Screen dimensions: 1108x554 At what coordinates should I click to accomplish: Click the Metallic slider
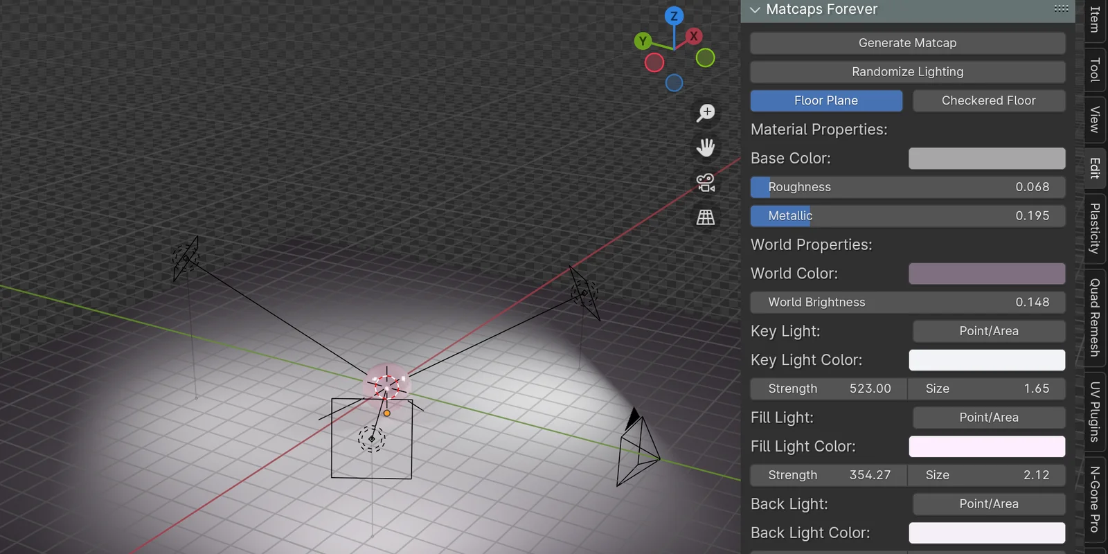(907, 216)
